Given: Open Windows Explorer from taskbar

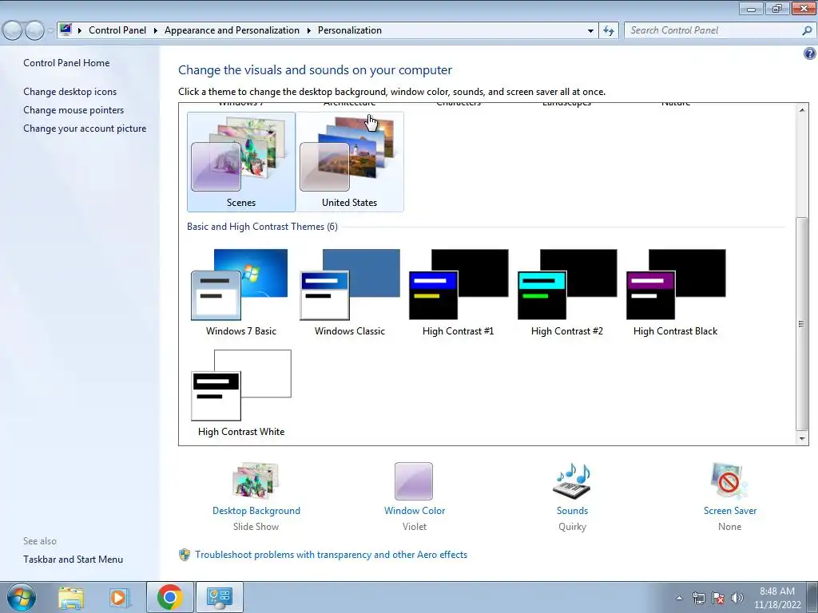Looking at the screenshot, I should (x=71, y=597).
